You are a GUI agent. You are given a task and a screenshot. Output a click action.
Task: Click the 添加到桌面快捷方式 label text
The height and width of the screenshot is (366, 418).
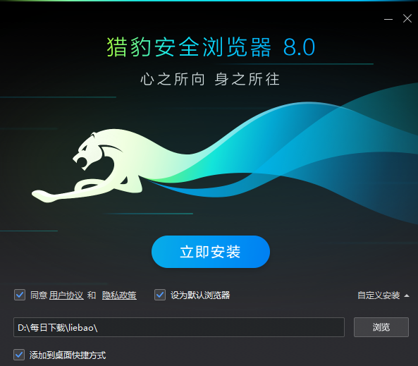point(68,355)
